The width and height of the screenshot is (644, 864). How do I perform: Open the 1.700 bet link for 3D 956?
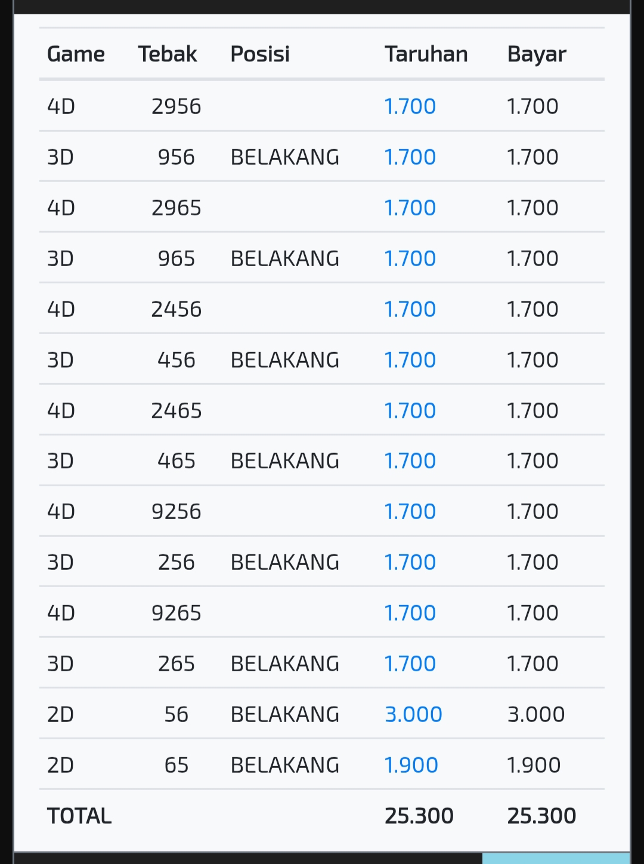pyautogui.click(x=410, y=157)
